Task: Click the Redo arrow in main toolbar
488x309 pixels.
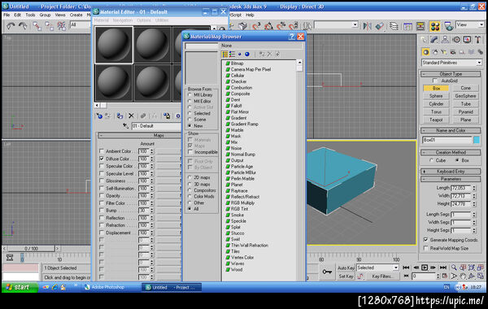Action: click(23, 26)
